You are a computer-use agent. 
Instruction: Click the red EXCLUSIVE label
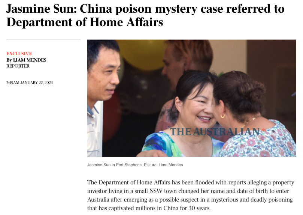point(19,53)
